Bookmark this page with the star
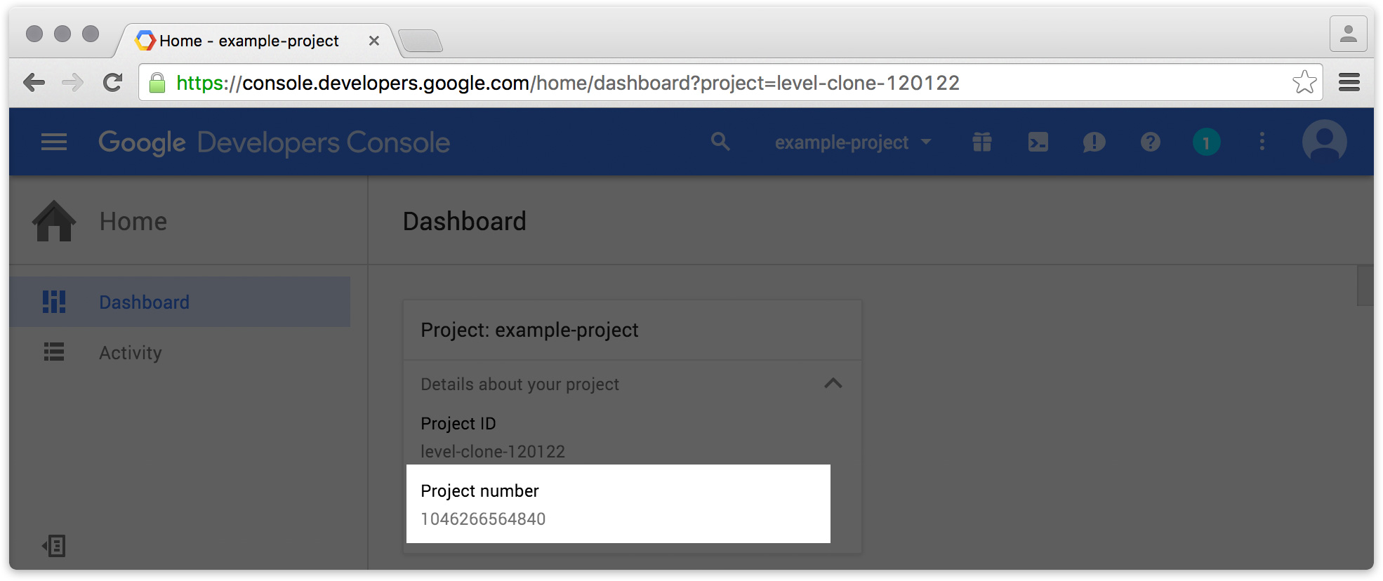 [x=1304, y=83]
